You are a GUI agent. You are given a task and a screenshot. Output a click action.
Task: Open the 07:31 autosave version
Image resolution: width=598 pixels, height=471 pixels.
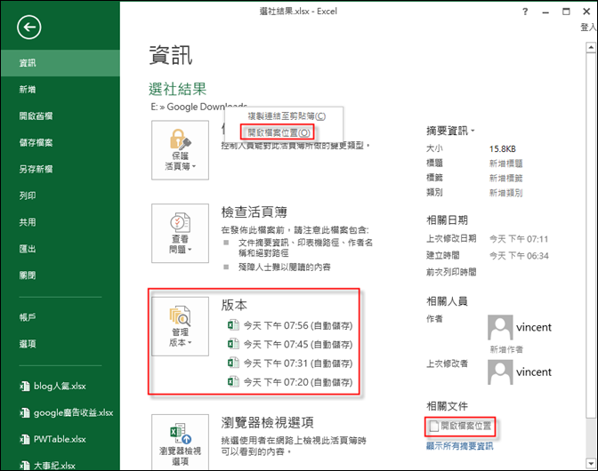tap(290, 363)
